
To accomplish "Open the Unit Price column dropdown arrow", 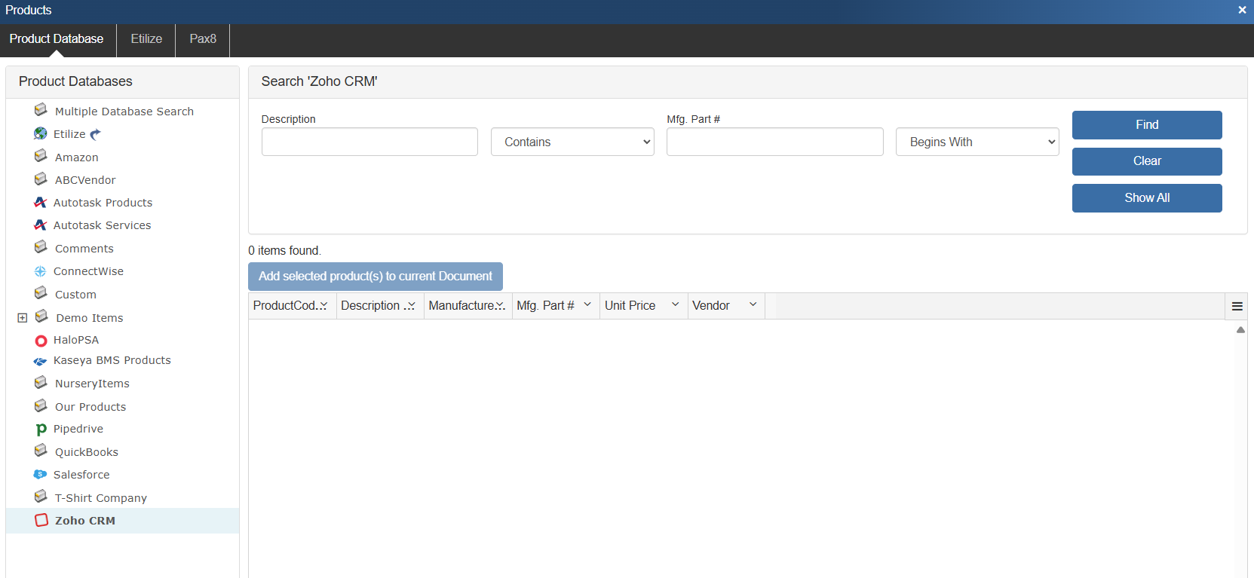I will (675, 304).
